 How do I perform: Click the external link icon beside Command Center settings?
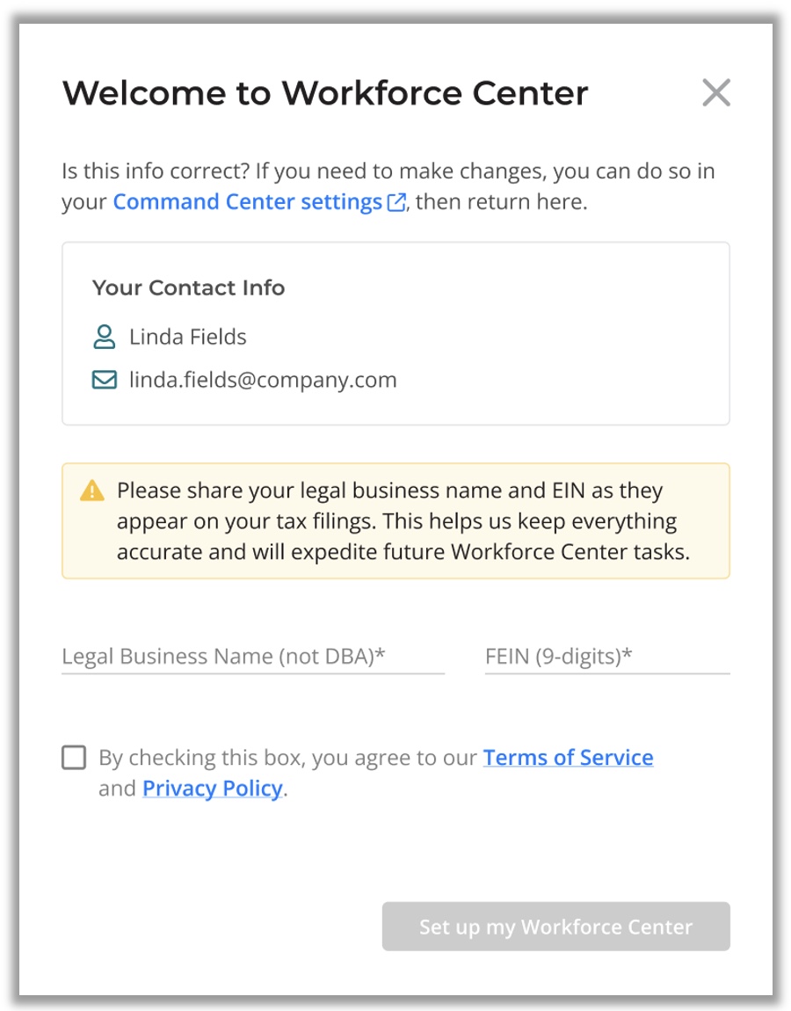[x=396, y=203]
